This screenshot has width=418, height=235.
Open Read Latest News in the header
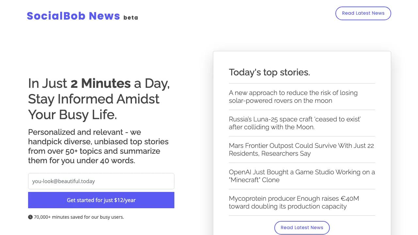pyautogui.click(x=363, y=13)
